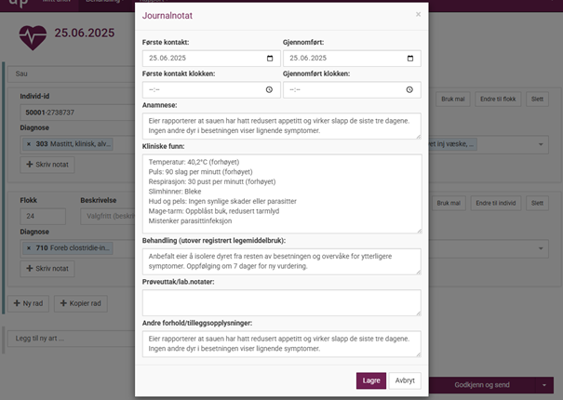Click in the Kliniske funn text area
The image size is (563, 400).
[x=281, y=193]
